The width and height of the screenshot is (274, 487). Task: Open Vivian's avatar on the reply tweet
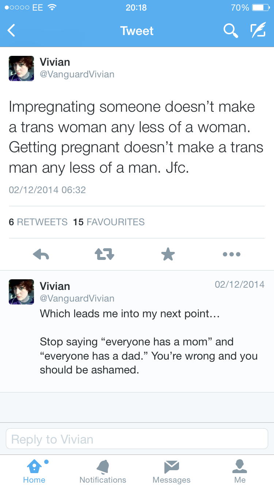click(21, 292)
